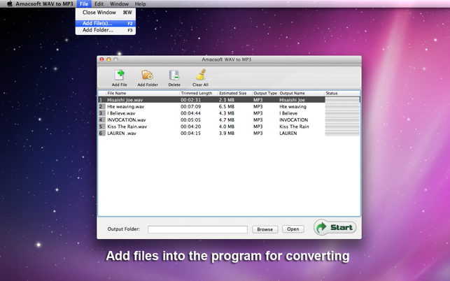Click trimmed length 00:02:31
Screen dimensions: 450x281
(190, 100)
